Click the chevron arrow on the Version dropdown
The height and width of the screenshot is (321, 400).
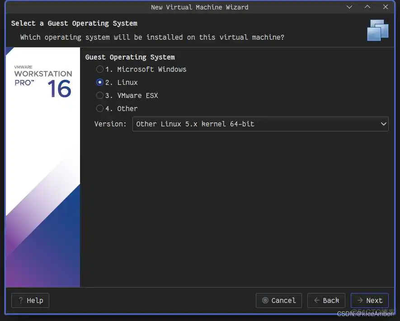384,124
